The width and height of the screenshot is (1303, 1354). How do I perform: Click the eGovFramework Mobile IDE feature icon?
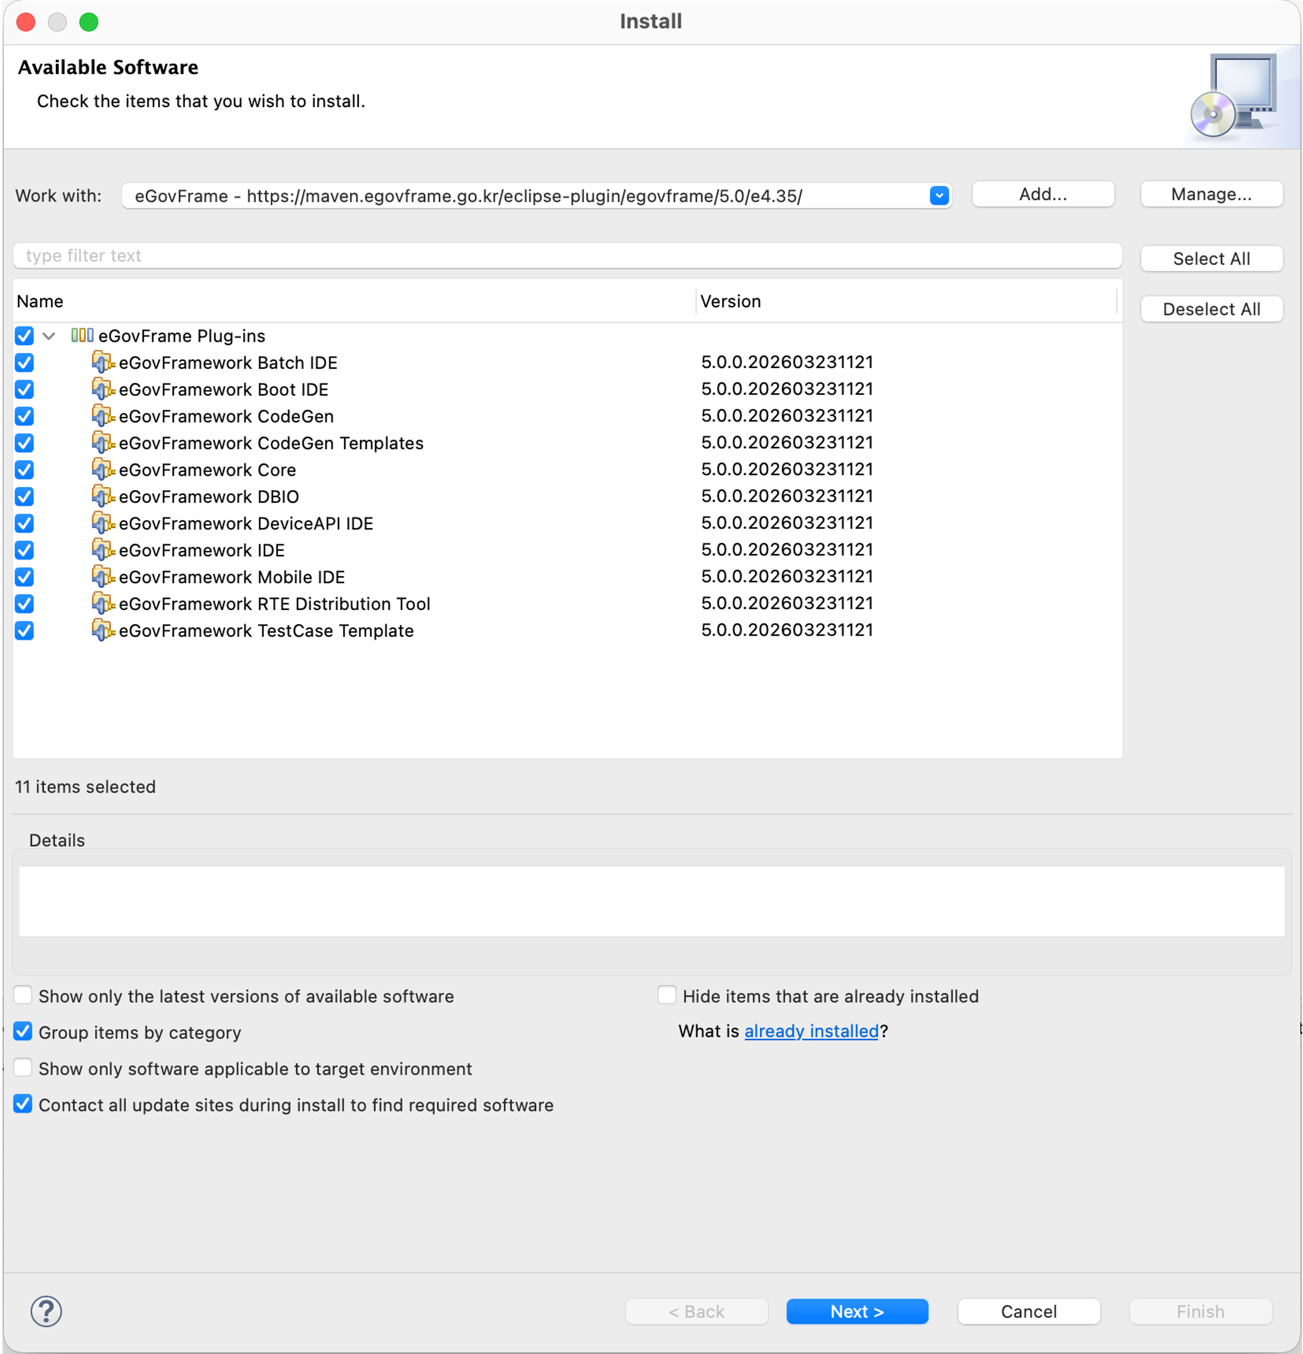coord(102,576)
